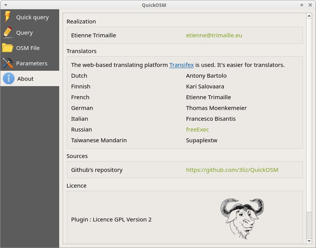Open the Parameters tab
This screenshot has height=248, width=316.
(x=30, y=63)
